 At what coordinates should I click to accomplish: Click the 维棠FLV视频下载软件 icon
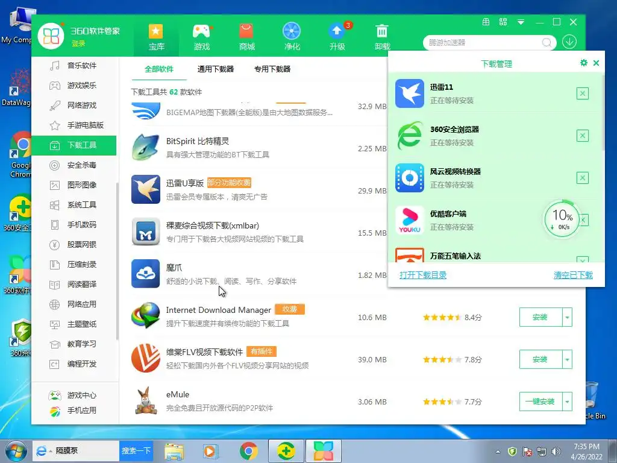[x=146, y=358]
